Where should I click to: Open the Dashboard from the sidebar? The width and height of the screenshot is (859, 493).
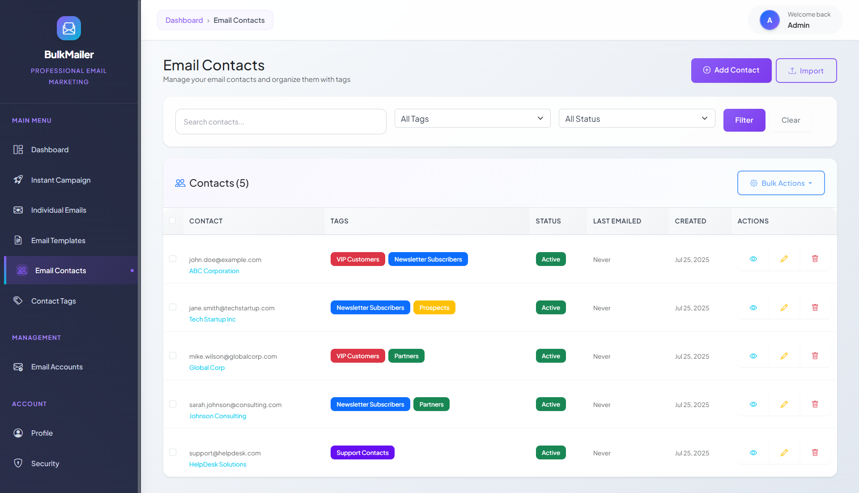point(50,150)
